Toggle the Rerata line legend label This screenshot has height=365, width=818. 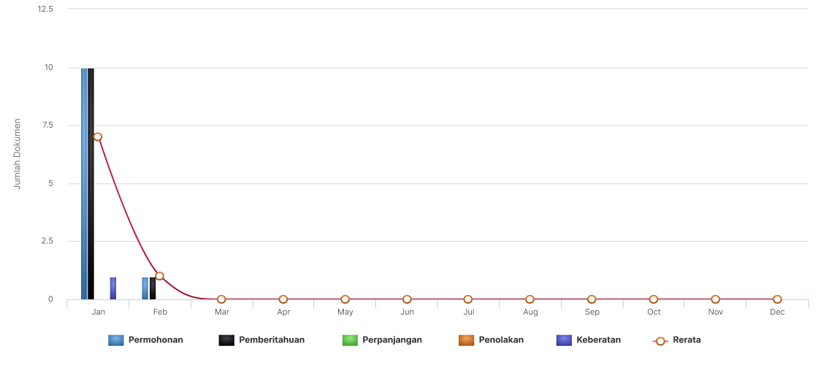click(687, 339)
